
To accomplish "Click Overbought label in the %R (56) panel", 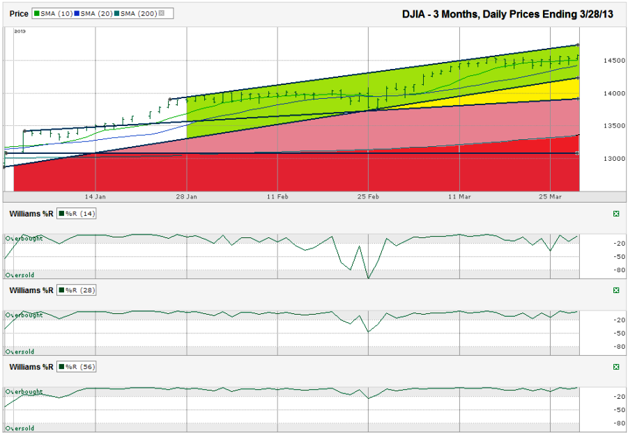I will 24,391.
